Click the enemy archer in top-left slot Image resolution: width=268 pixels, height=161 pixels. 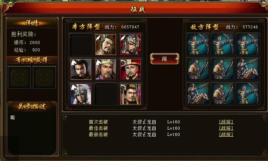click(198, 44)
